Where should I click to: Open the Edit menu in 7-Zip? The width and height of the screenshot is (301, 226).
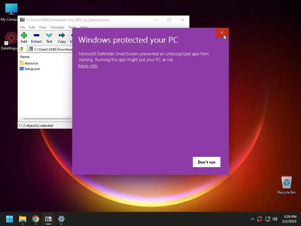[32, 27]
